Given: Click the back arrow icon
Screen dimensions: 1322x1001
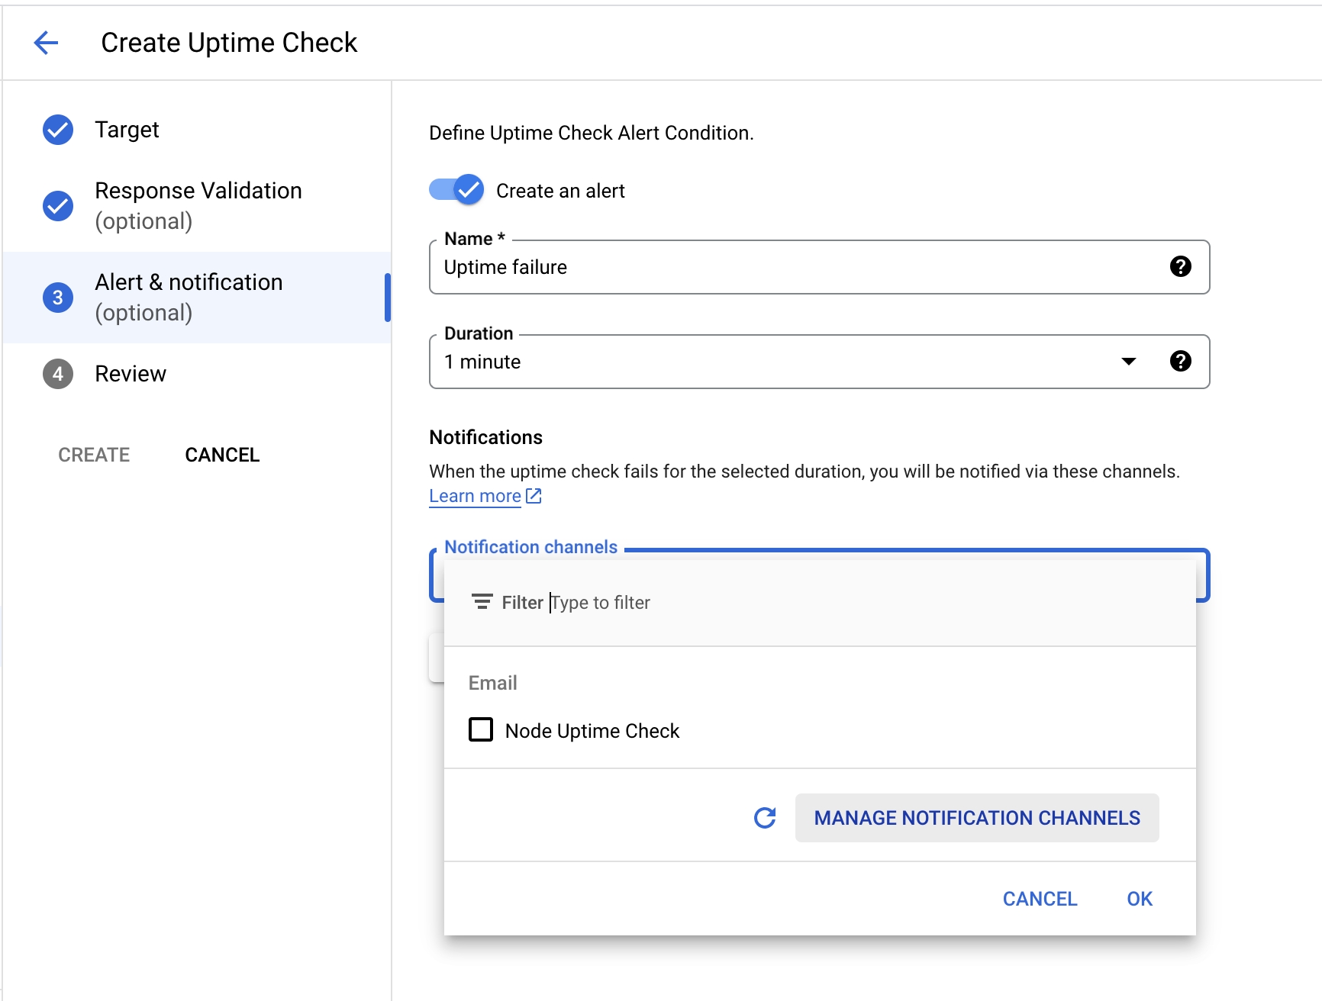Looking at the screenshot, I should tap(47, 43).
